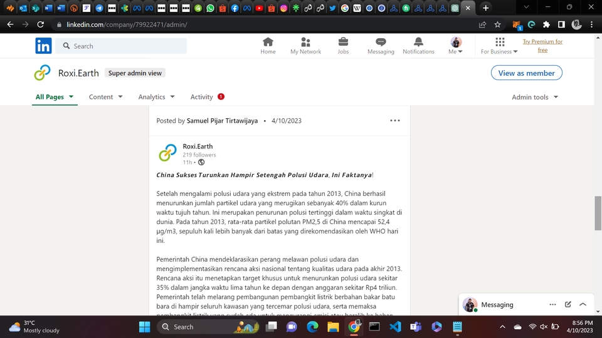This screenshot has width=602, height=338.
Task: Open the Windows Start menu
Action: click(144, 327)
